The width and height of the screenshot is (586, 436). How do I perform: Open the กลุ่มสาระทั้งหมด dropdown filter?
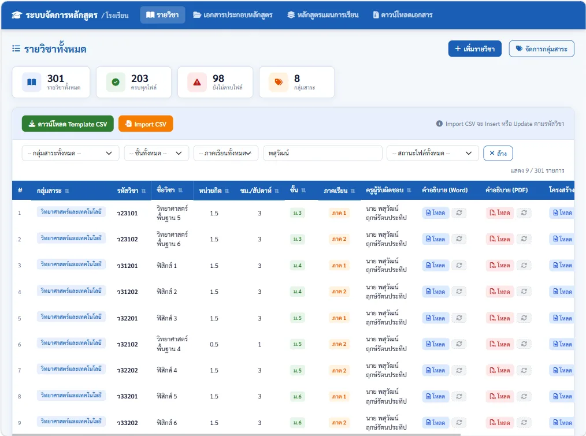coord(71,153)
